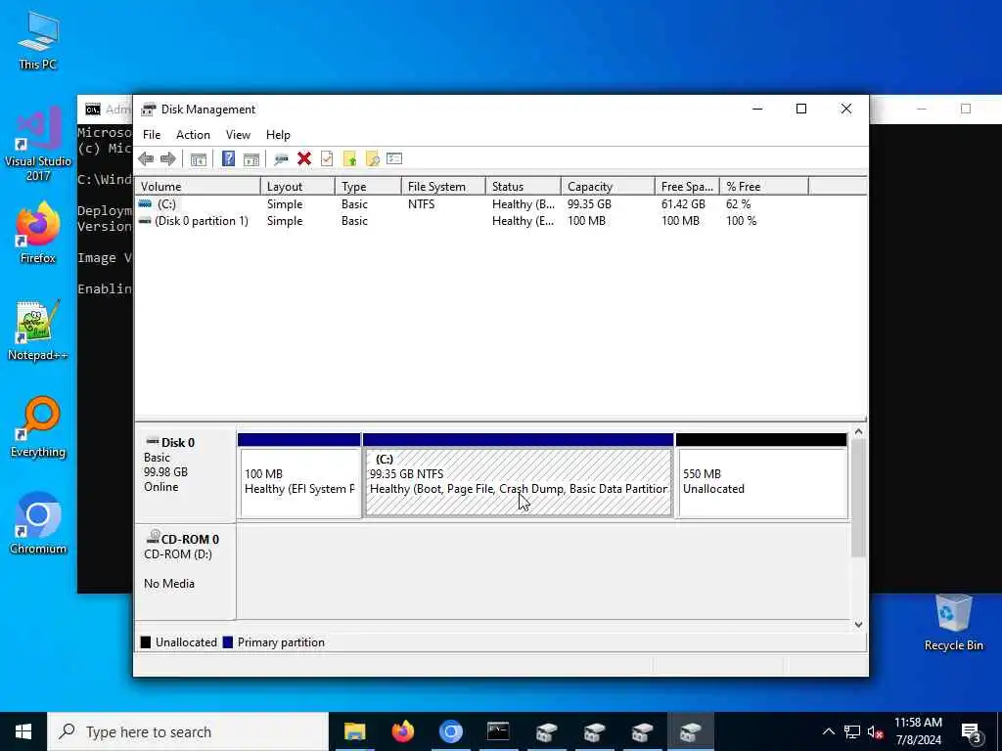Select the 550 MB Unallocated space block
This screenshot has width=1002, height=751.
pyautogui.click(x=761, y=475)
